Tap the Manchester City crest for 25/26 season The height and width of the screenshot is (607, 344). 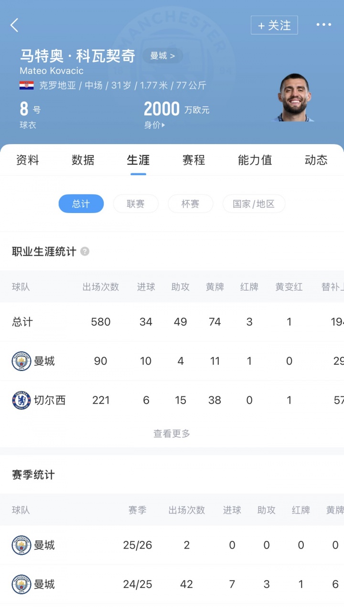21,545
